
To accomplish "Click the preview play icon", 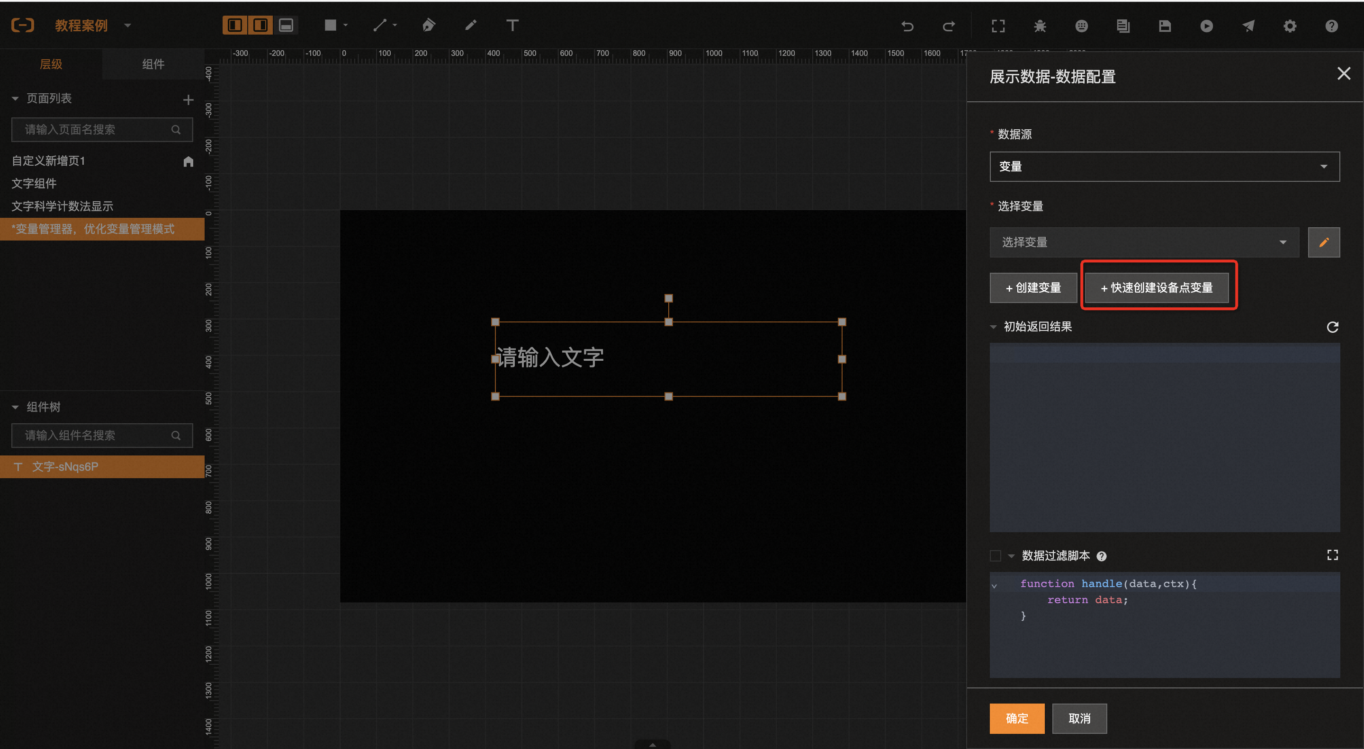I will [1206, 26].
